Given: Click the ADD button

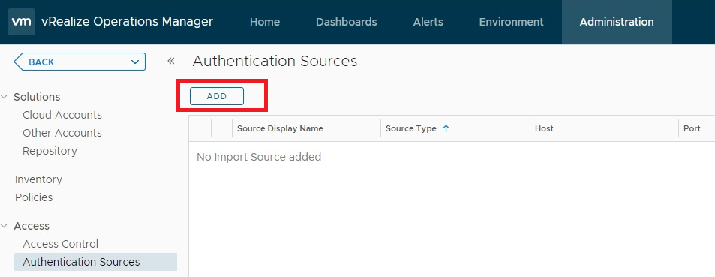Looking at the screenshot, I should point(217,96).
